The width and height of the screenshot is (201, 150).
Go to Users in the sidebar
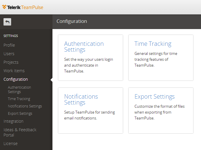(9, 54)
